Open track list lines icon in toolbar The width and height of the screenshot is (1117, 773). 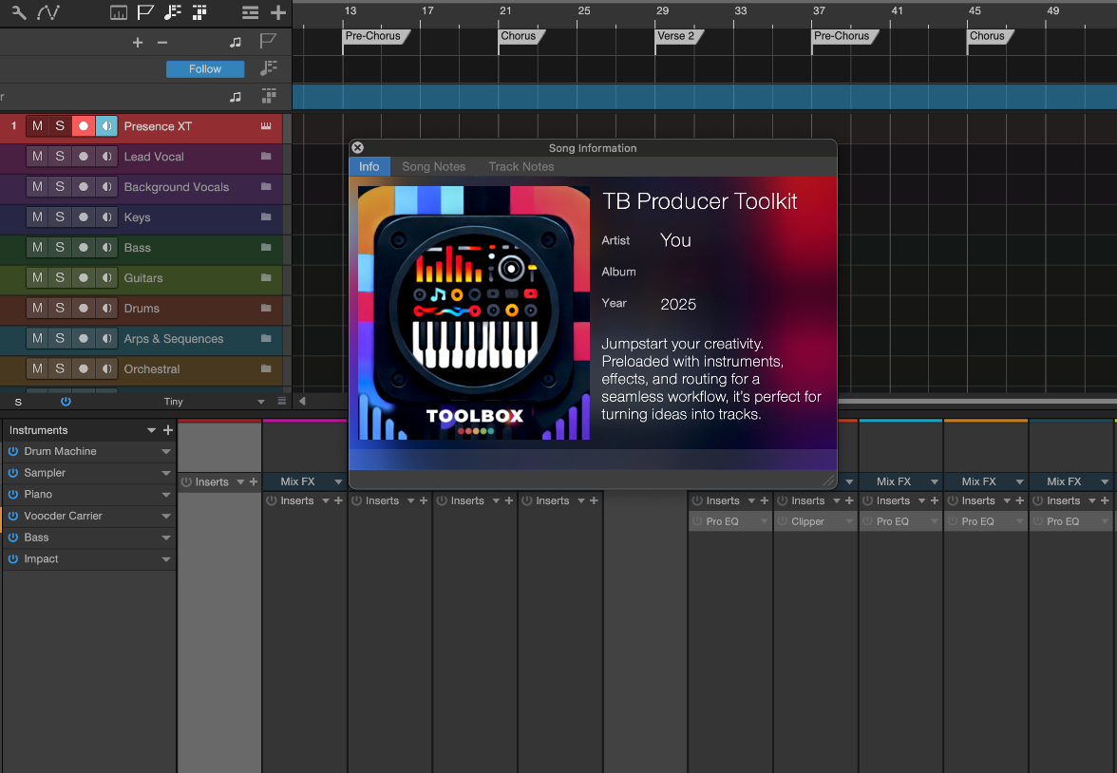pyautogui.click(x=250, y=12)
